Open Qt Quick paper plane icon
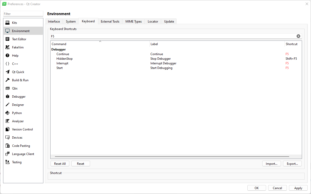Screen dimensions: 311x194 coord(7,72)
